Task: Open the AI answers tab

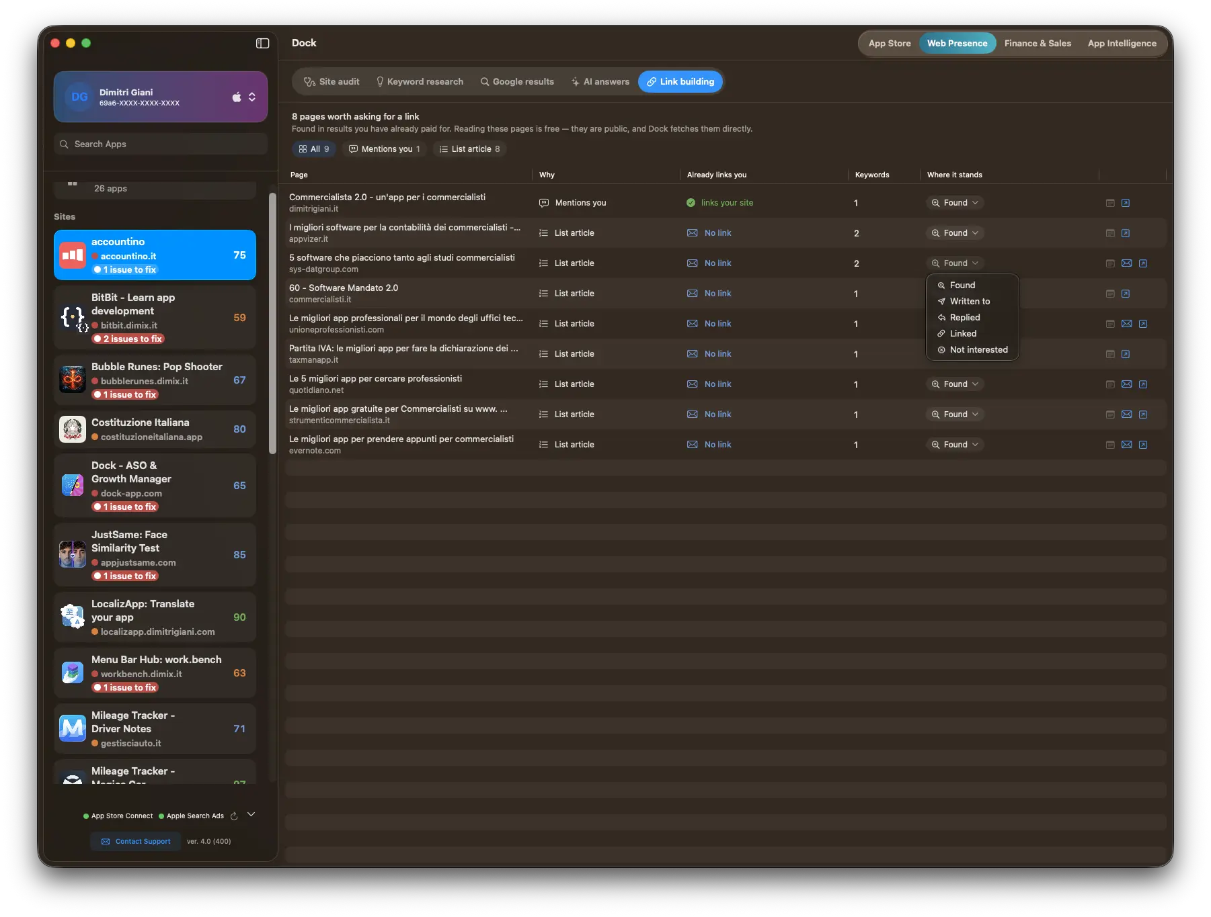Action: (x=600, y=82)
